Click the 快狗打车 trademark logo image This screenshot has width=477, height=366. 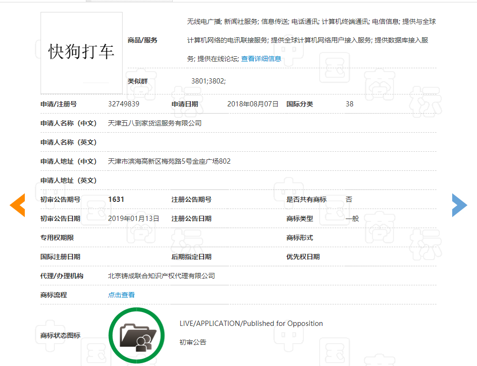81,52
